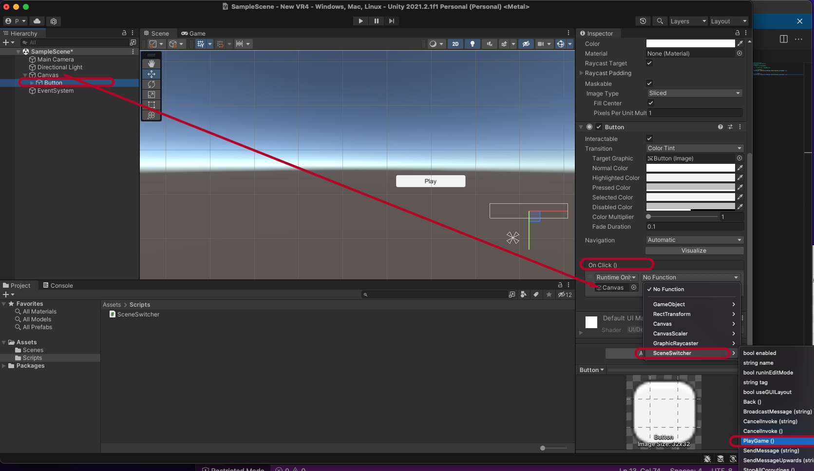Open the Plastic SCM version control icon
The width and height of the screenshot is (814, 471).
click(54, 21)
